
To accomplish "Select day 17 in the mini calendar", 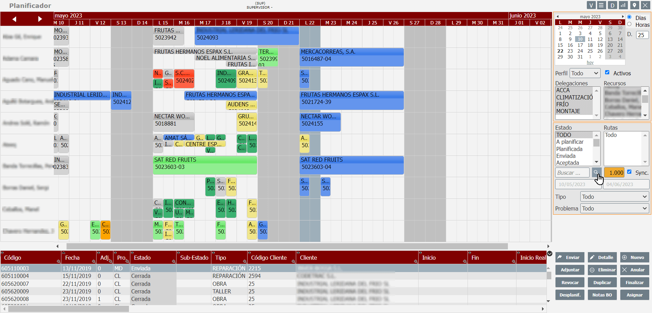I will point(580,45).
